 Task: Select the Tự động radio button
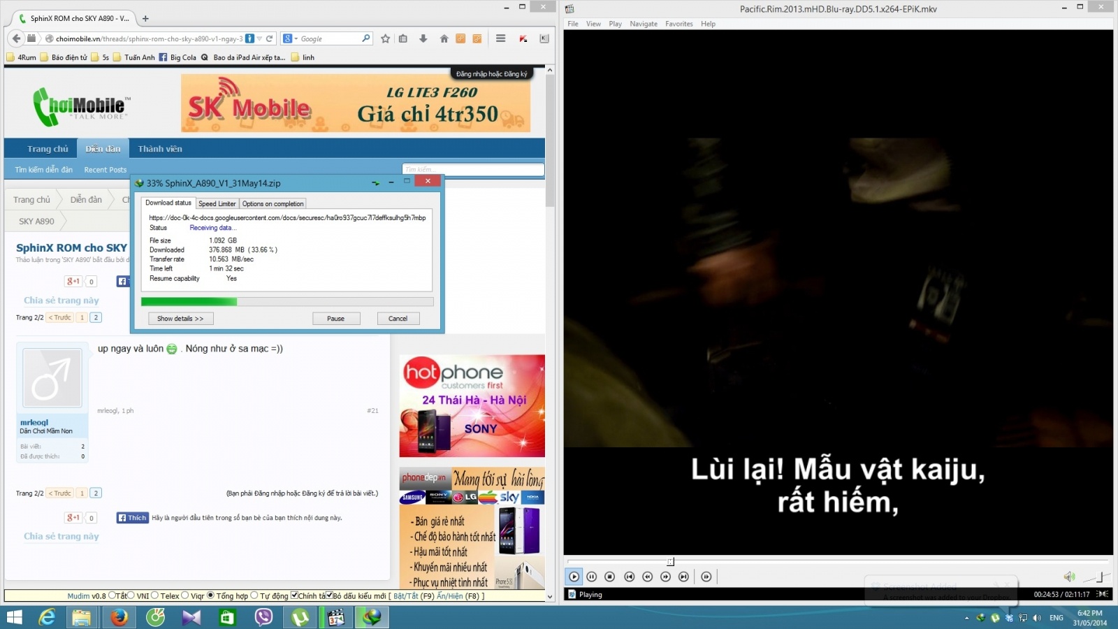coord(254,595)
